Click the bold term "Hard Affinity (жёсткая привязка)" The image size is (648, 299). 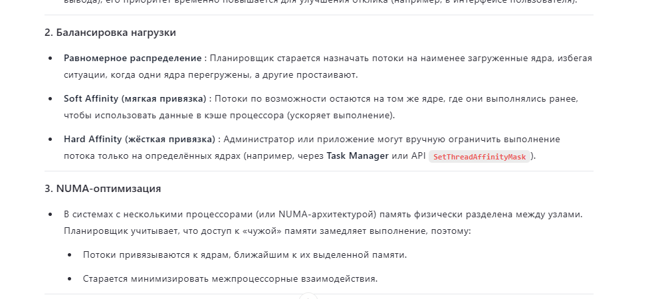click(x=140, y=139)
